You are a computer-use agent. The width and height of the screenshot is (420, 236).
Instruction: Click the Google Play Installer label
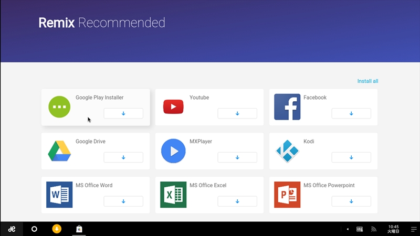click(99, 98)
